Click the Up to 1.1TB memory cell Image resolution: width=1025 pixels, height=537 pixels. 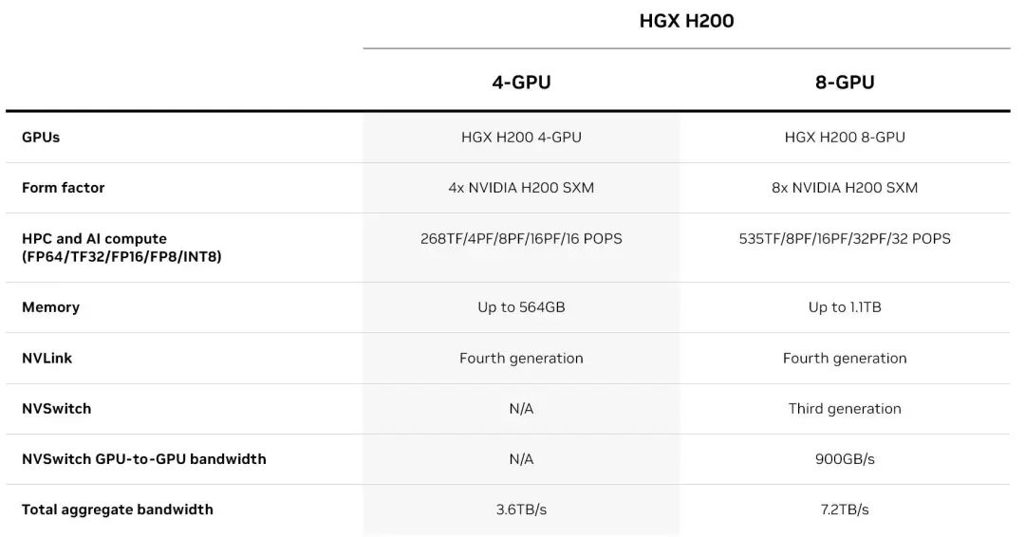(x=845, y=307)
